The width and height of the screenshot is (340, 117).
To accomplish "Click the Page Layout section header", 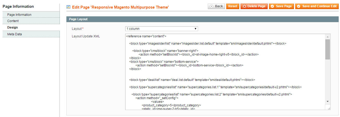I will (203, 19).
